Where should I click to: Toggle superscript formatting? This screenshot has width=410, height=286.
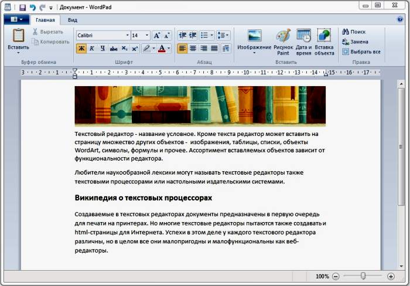tap(135, 49)
